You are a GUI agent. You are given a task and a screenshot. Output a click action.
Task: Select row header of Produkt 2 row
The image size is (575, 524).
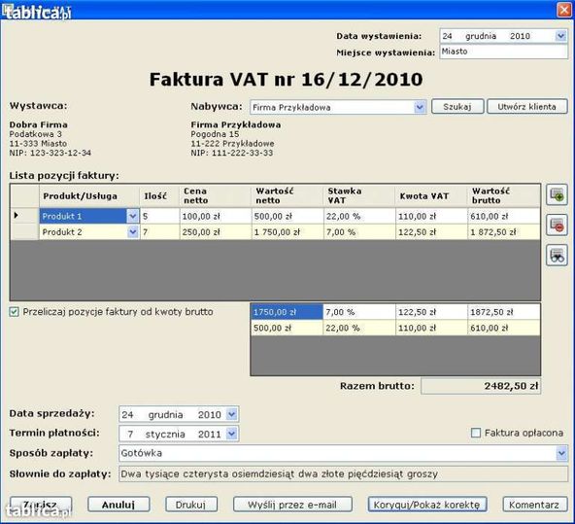[24, 232]
